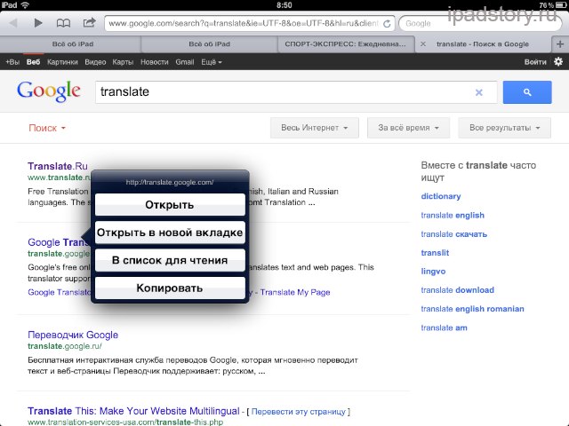The width and height of the screenshot is (569, 426).
Task: Click related search dictionary
Action: coord(441,196)
